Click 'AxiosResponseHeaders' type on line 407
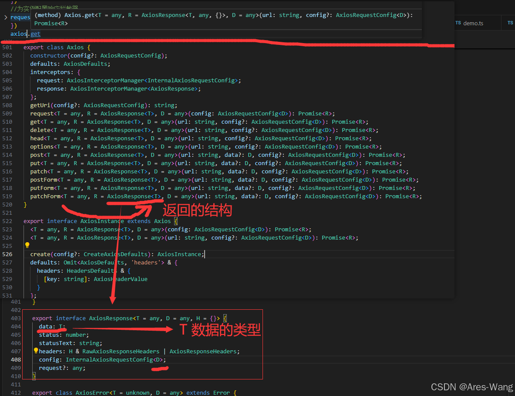This screenshot has width=515, height=396. click(x=203, y=352)
